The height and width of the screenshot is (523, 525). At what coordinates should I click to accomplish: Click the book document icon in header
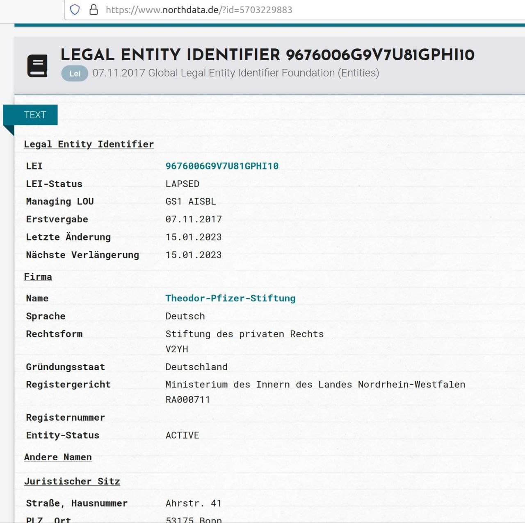pyautogui.click(x=37, y=66)
